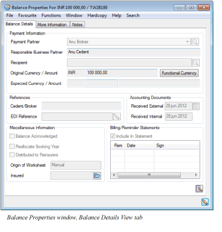The height and width of the screenshot is (232, 222).
Task: Minimize the Balance Properties window
Action: click(x=179, y=8)
